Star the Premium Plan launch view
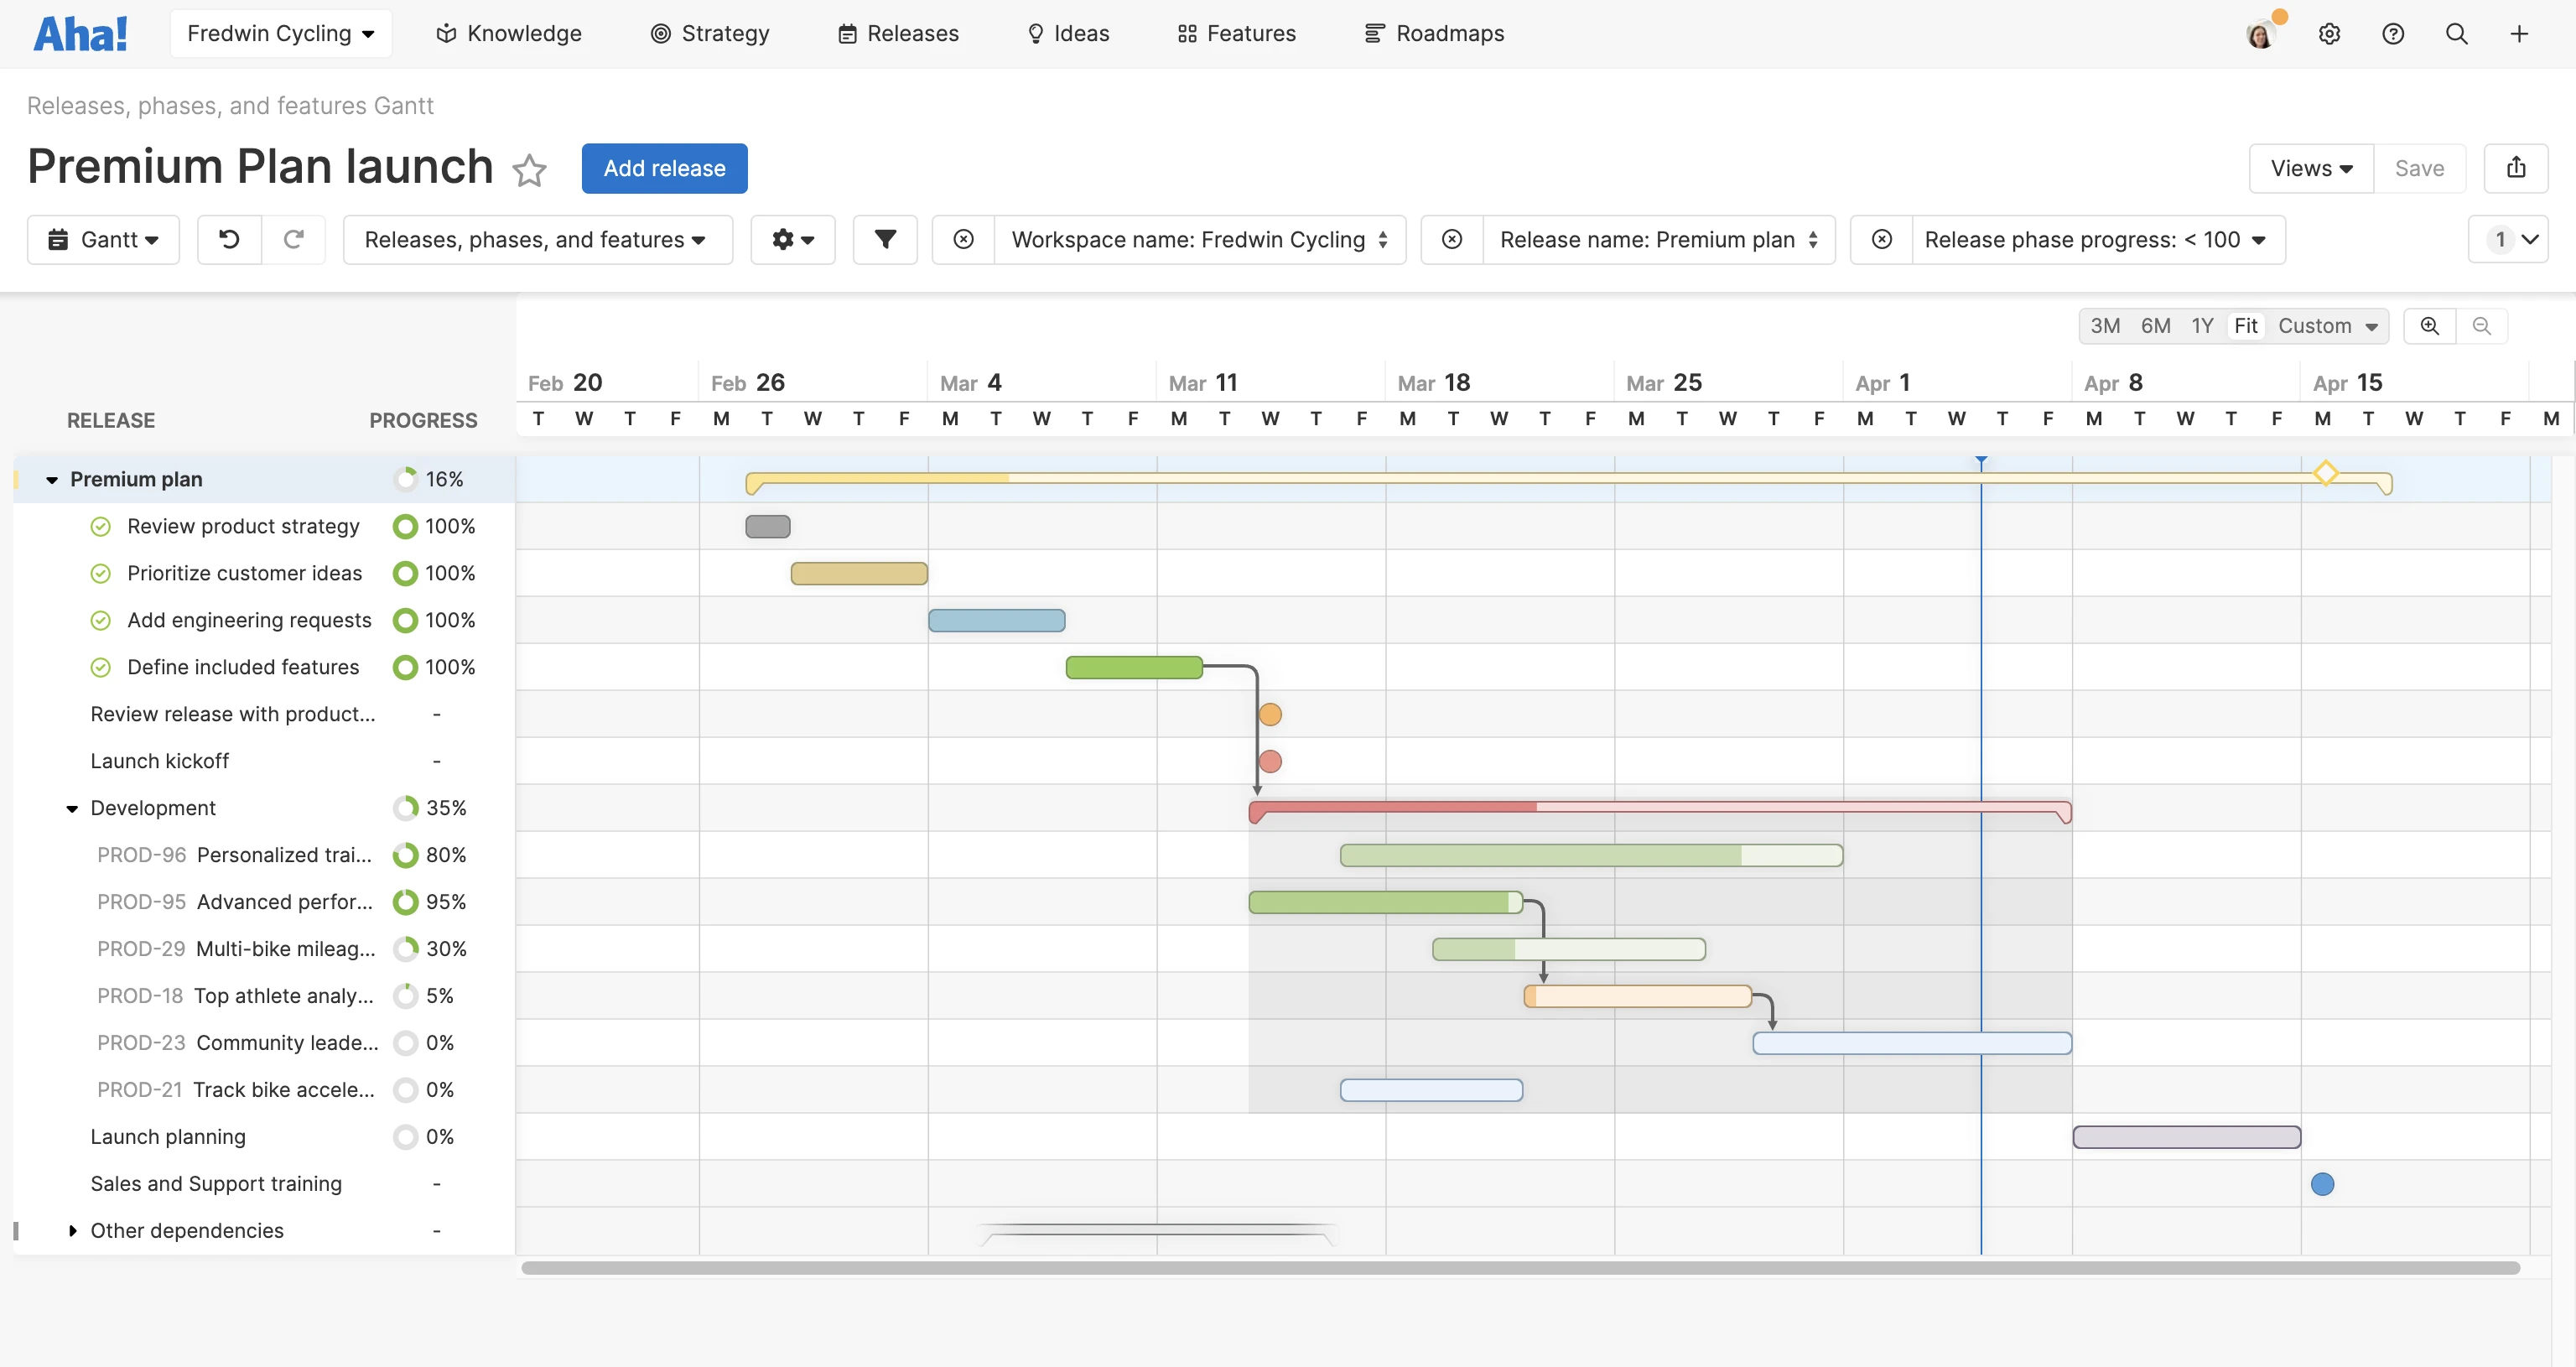 pos(530,170)
